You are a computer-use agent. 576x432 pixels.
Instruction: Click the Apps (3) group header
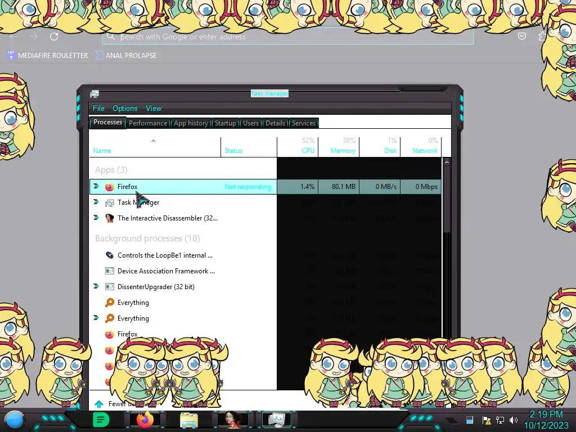coord(111,170)
